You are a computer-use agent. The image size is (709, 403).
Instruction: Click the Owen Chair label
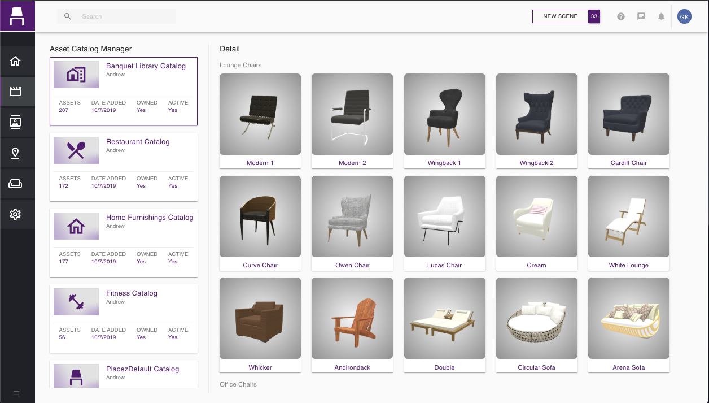click(352, 265)
